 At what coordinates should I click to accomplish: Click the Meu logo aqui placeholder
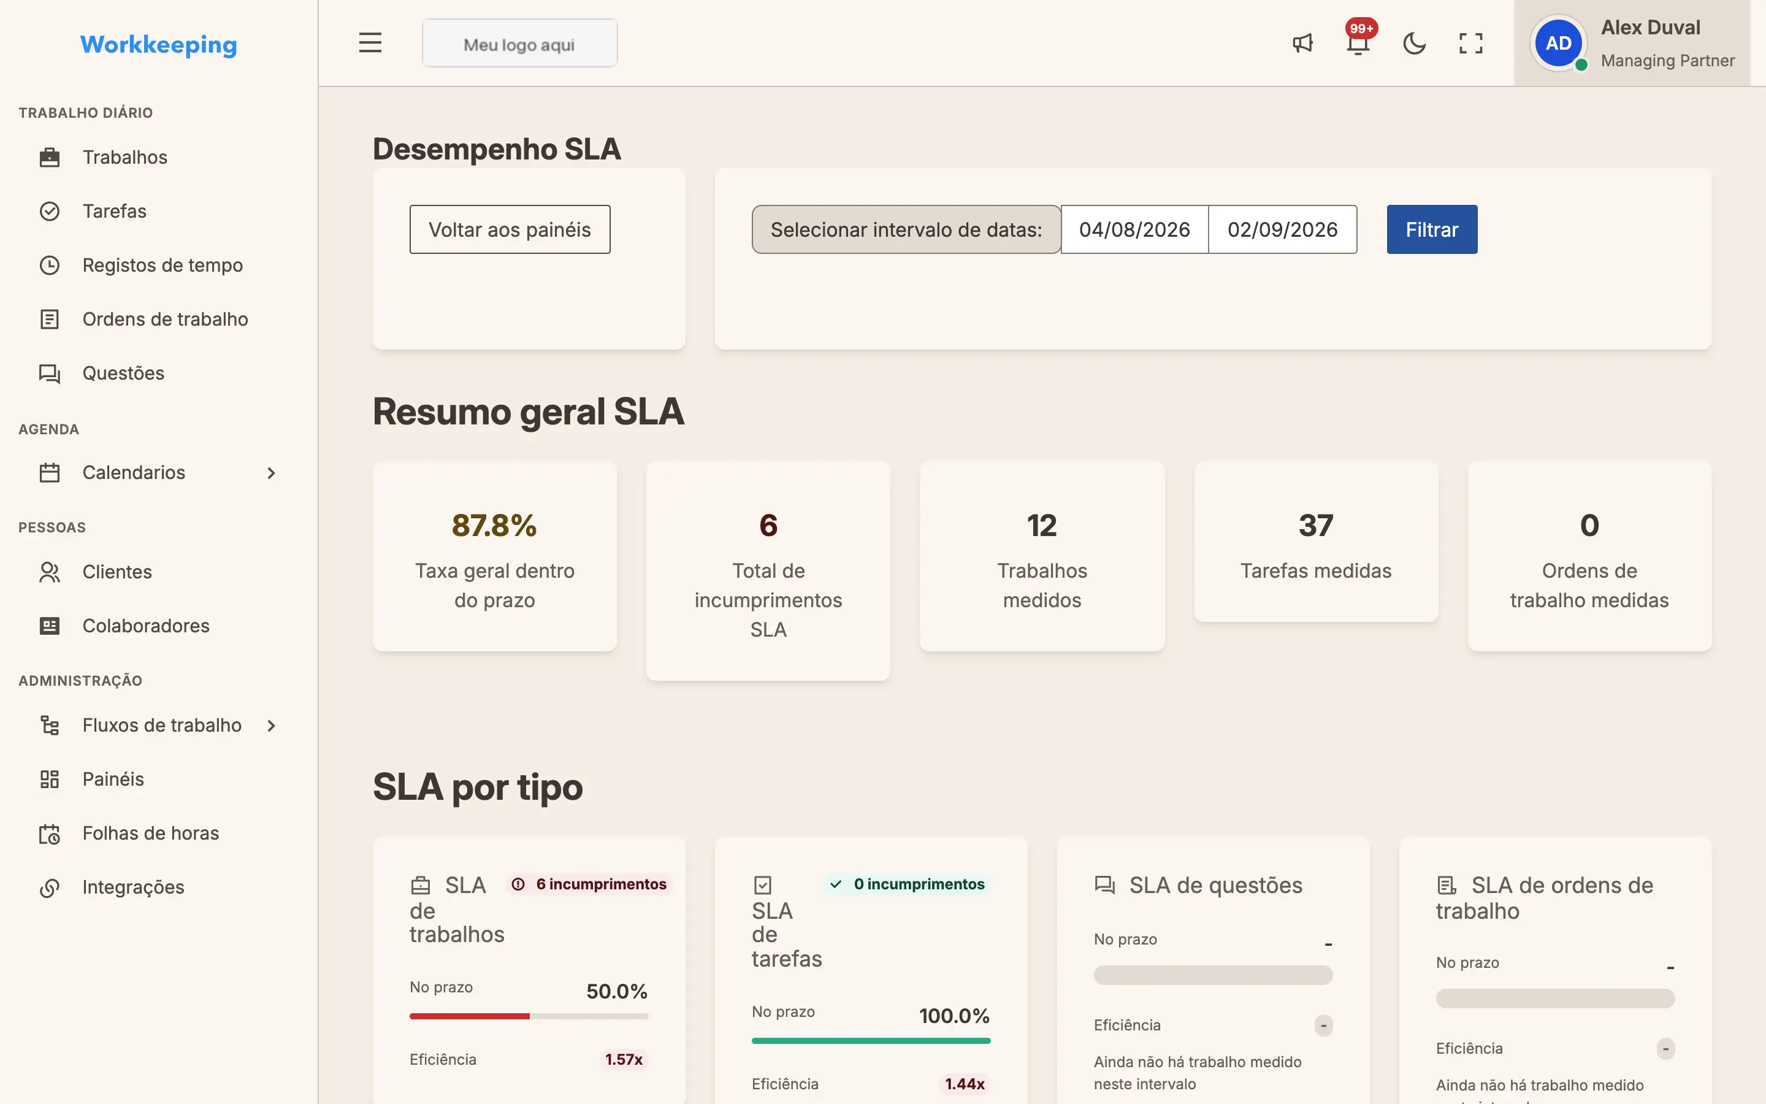519,44
